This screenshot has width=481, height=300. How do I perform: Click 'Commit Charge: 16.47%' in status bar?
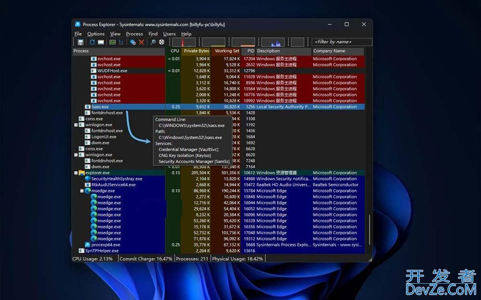(146, 259)
